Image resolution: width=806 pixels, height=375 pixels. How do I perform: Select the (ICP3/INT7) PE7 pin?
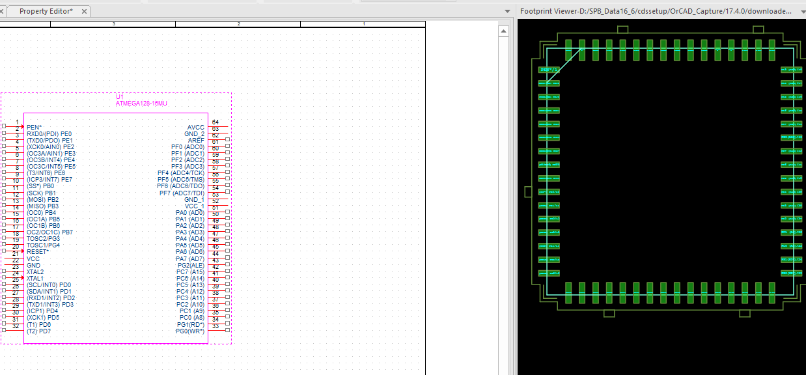pos(49,180)
